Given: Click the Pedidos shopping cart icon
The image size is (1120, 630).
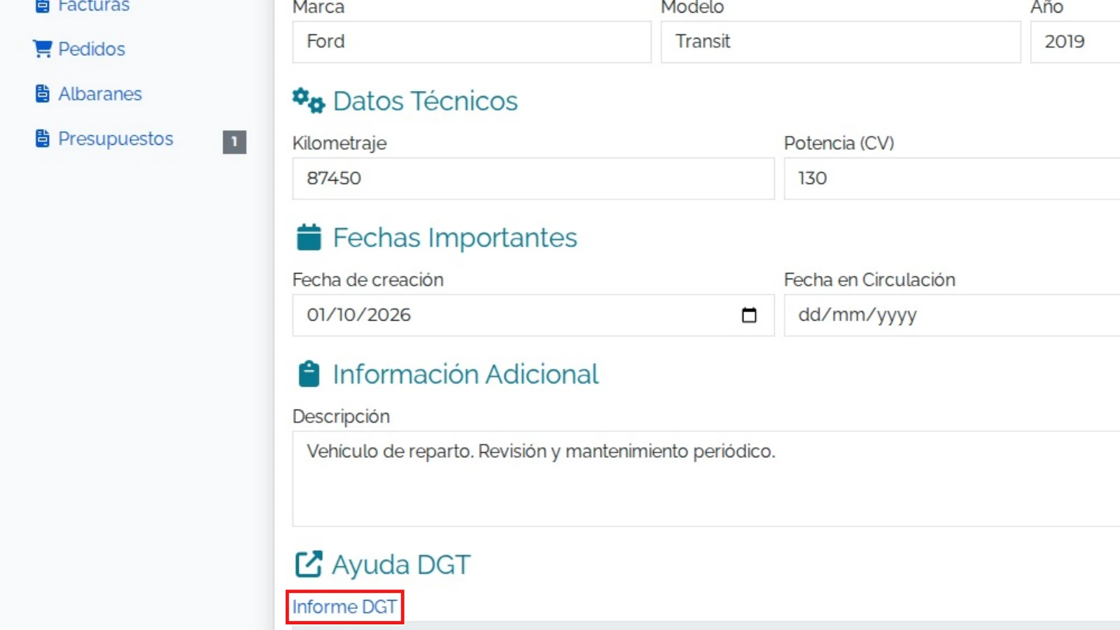Looking at the screenshot, I should (x=42, y=49).
